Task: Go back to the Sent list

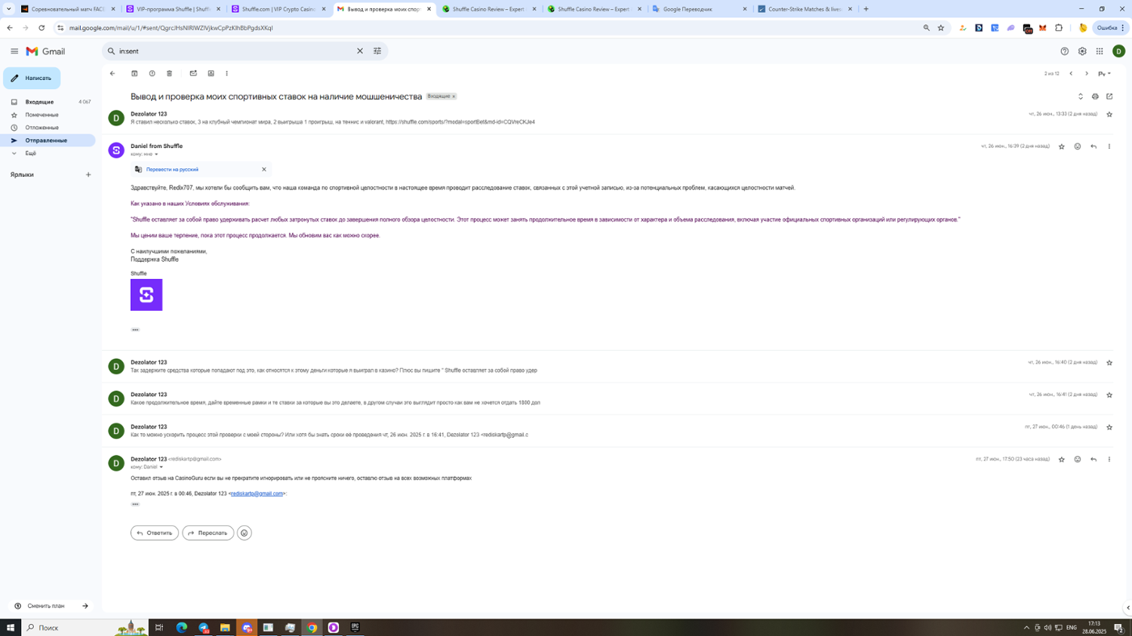Action: coord(112,73)
